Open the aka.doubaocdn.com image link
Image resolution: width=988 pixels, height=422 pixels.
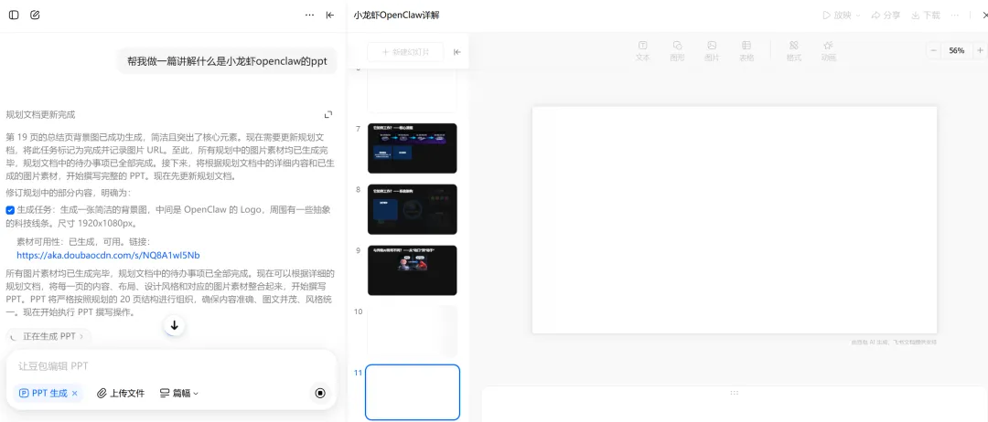click(x=108, y=256)
